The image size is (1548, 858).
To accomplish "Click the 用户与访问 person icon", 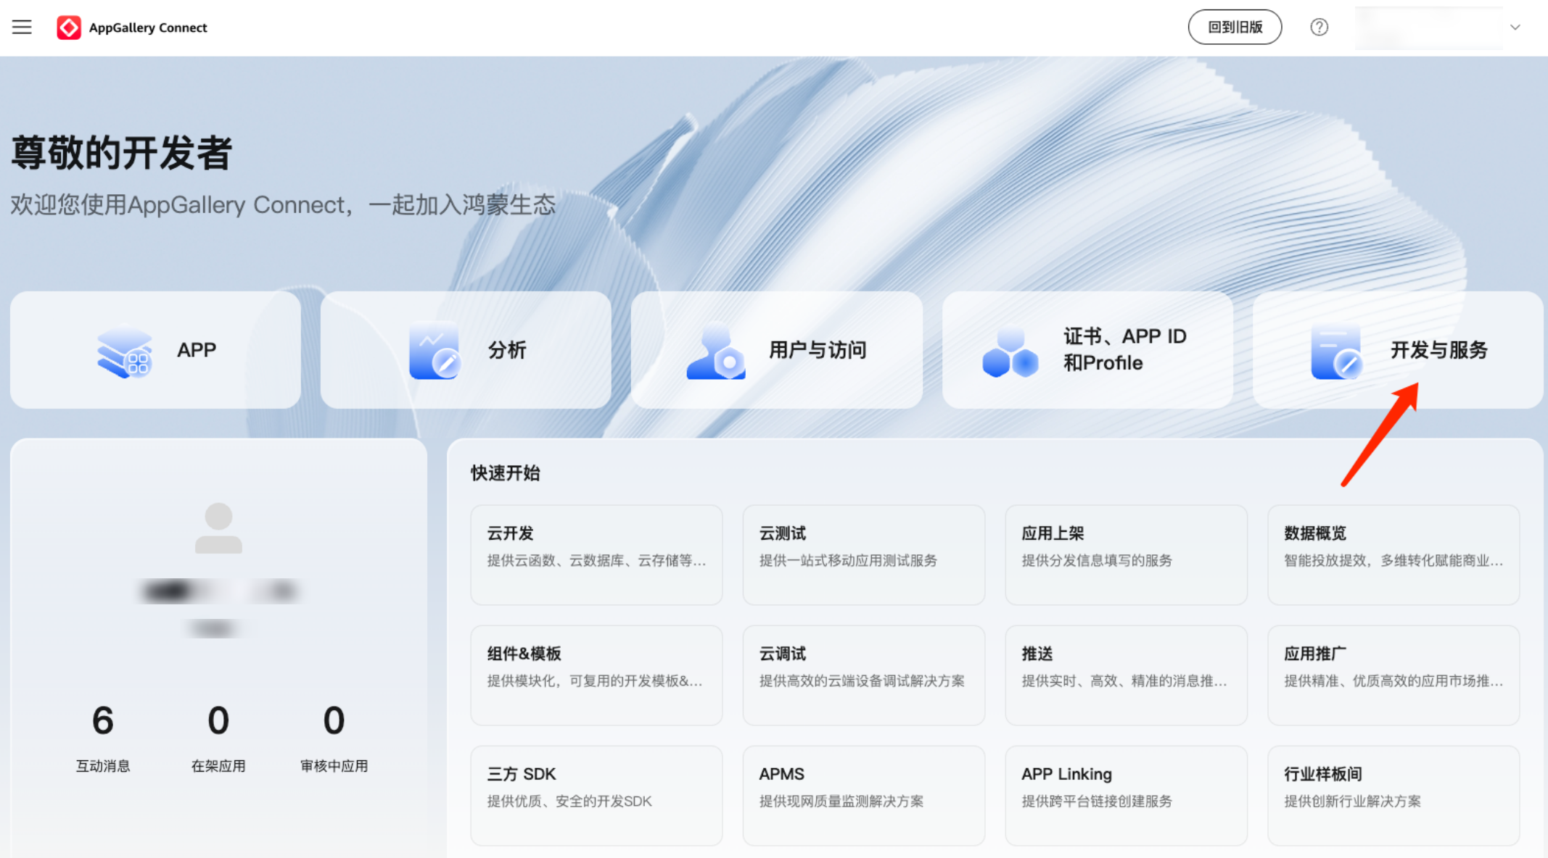I will 716,352.
